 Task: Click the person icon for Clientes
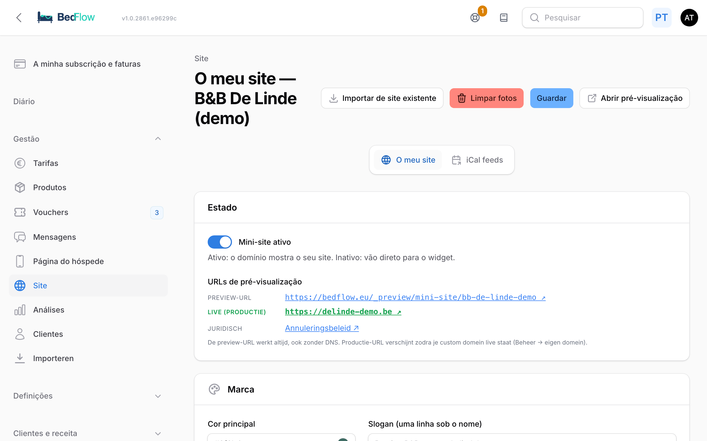point(20,334)
